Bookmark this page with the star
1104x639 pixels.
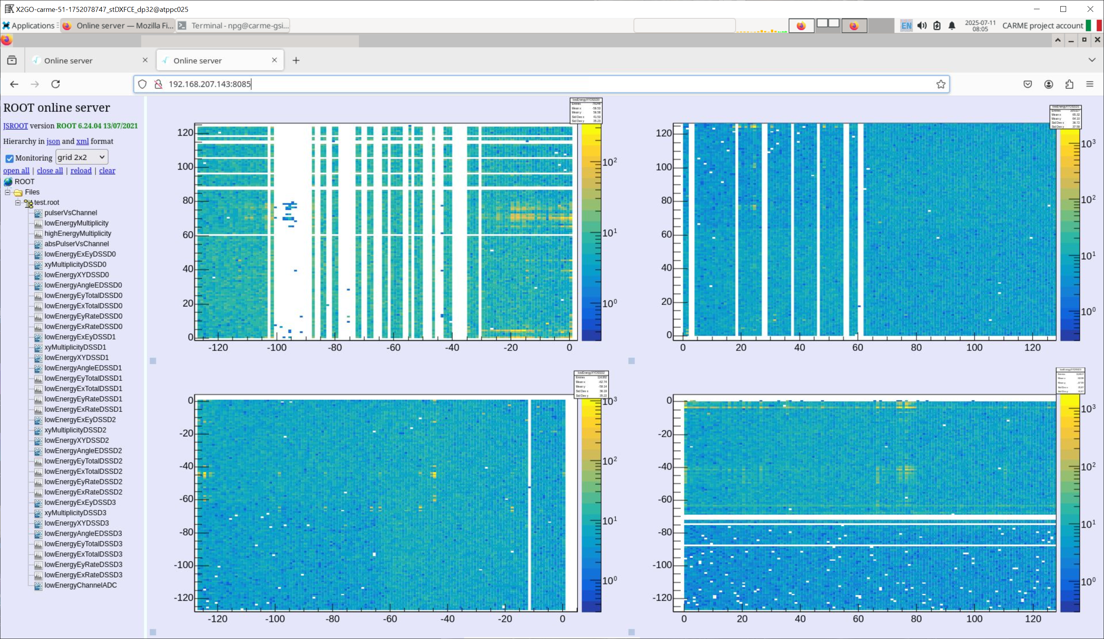pyautogui.click(x=940, y=84)
